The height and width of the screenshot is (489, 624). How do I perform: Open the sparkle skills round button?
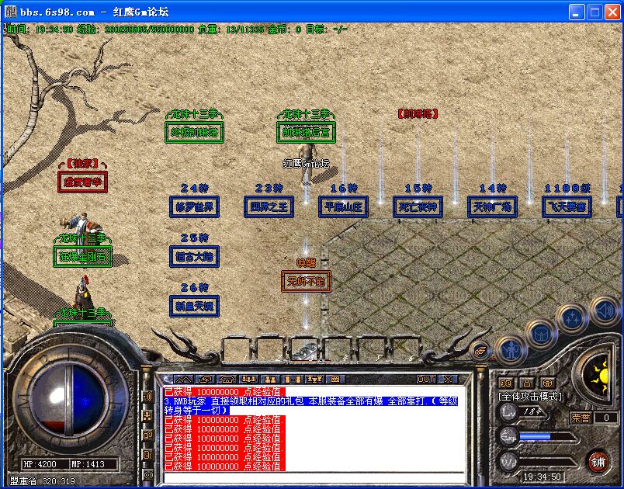click(x=573, y=319)
